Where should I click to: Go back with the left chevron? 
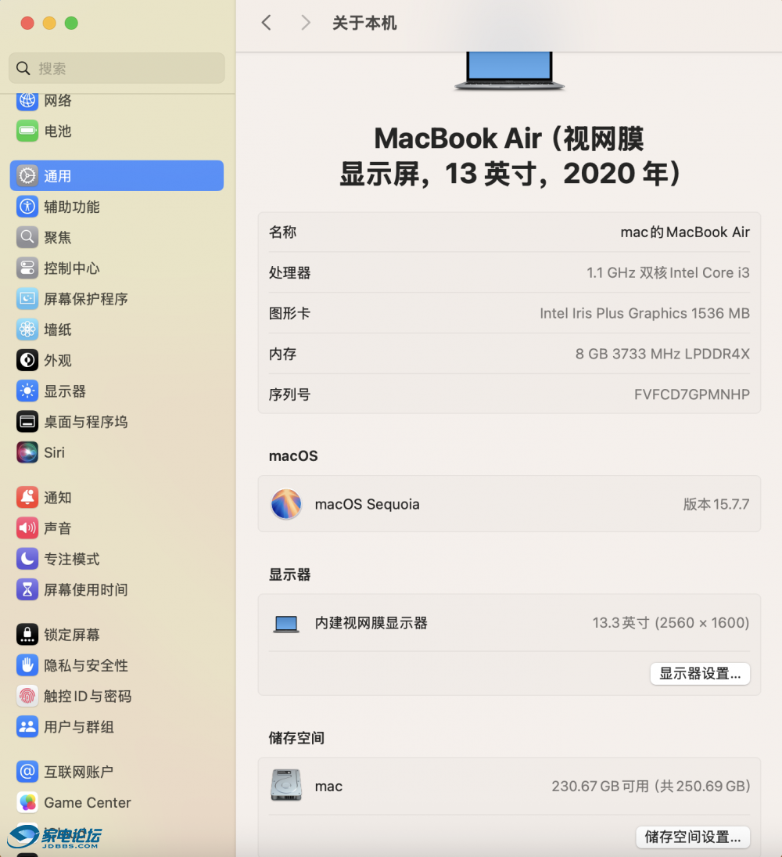point(267,23)
